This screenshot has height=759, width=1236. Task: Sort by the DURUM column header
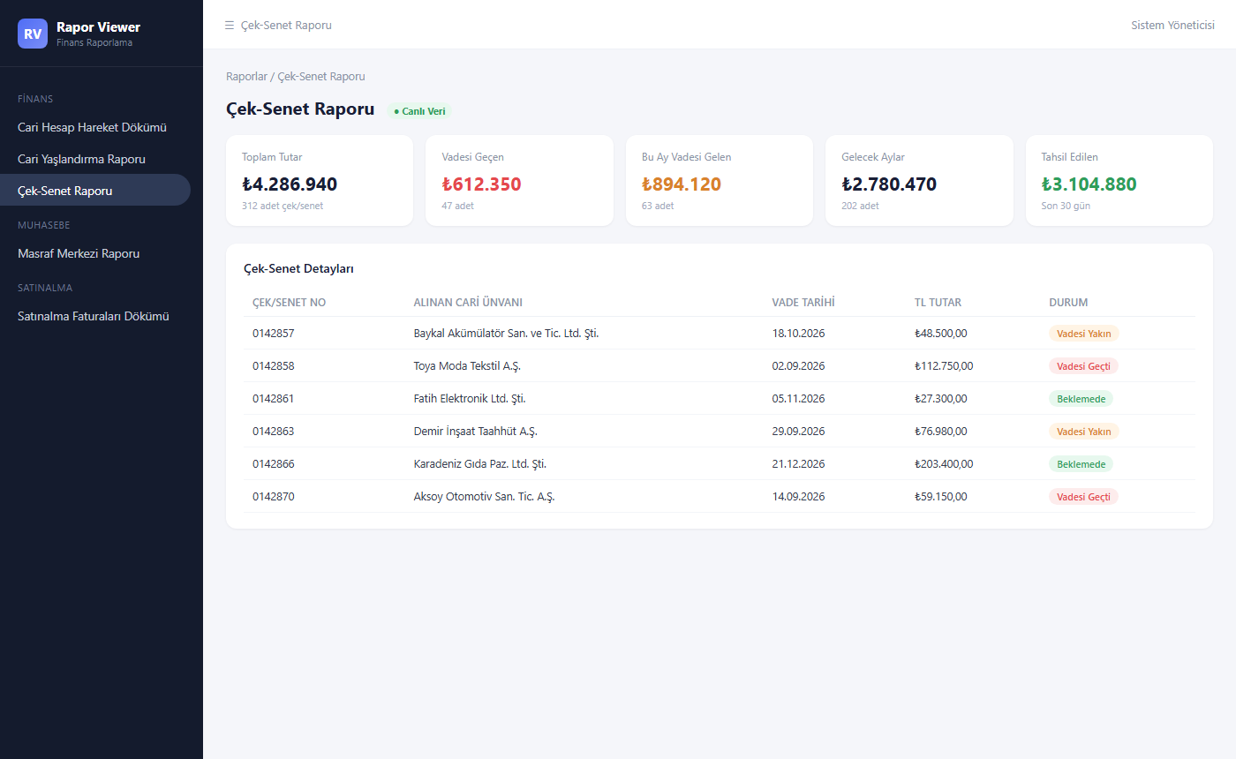[1068, 303]
